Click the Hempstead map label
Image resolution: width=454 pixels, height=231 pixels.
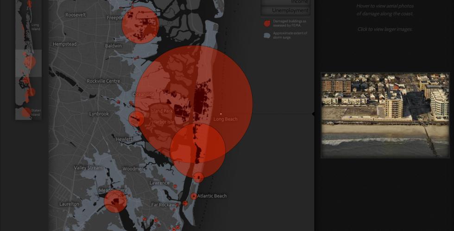[64, 44]
